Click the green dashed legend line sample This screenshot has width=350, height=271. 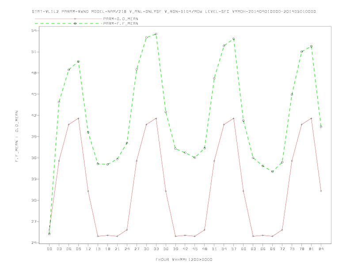click(68, 23)
